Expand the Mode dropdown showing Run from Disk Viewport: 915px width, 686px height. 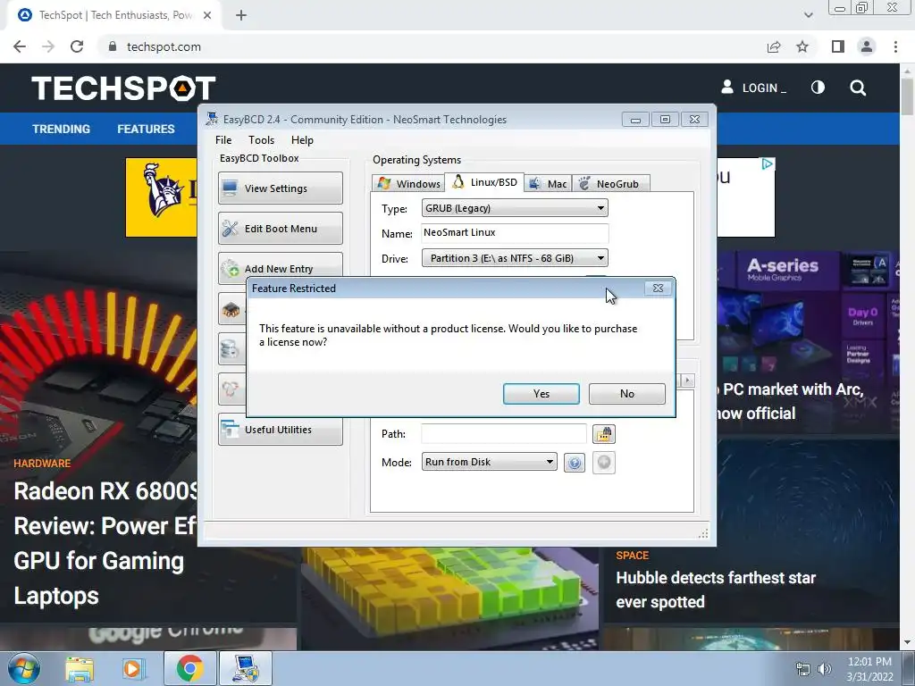(489, 462)
